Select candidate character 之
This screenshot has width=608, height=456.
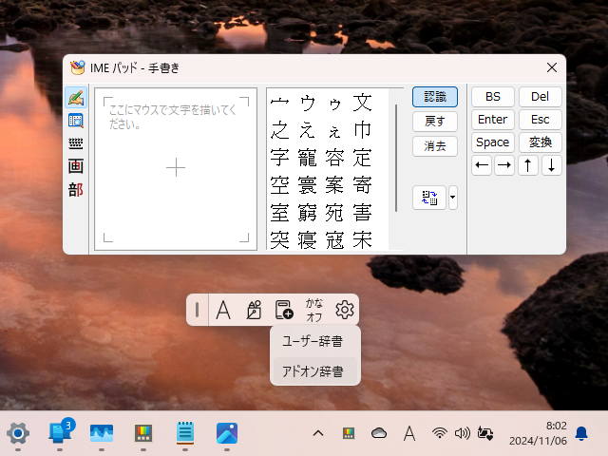(280, 130)
